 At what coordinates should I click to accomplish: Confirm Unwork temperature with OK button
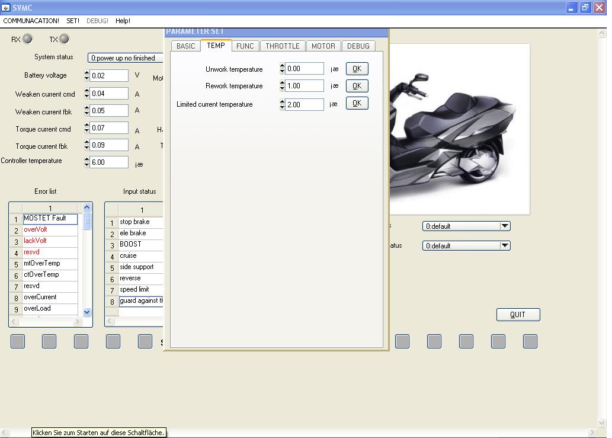click(x=357, y=69)
